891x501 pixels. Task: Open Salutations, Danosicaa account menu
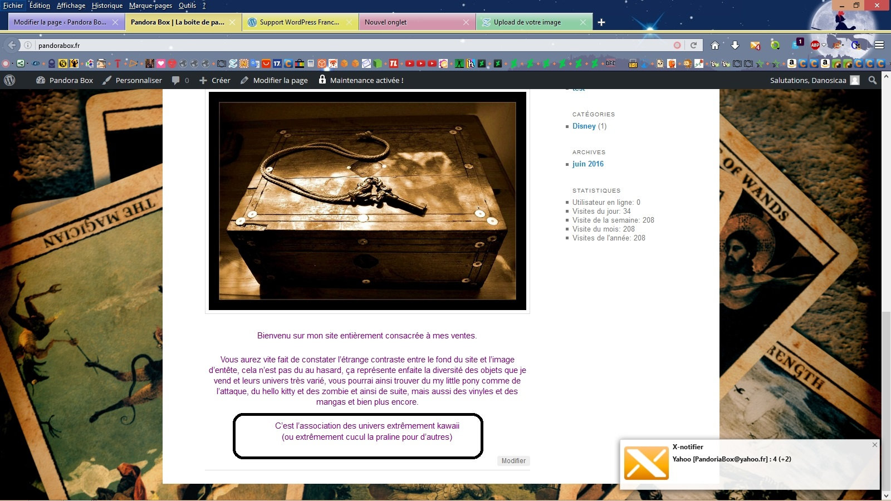coord(815,80)
